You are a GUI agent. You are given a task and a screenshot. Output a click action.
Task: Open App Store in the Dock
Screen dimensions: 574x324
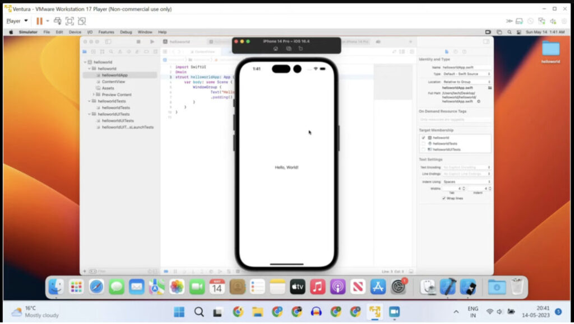pos(378,287)
